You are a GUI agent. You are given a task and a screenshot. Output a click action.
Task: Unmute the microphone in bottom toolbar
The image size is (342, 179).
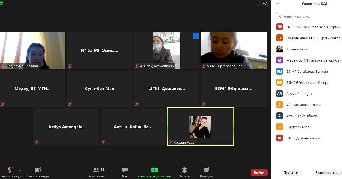[x=10, y=170]
